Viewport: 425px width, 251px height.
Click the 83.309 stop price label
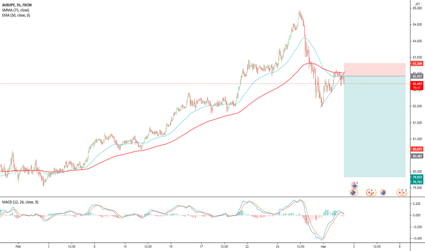point(417,63)
